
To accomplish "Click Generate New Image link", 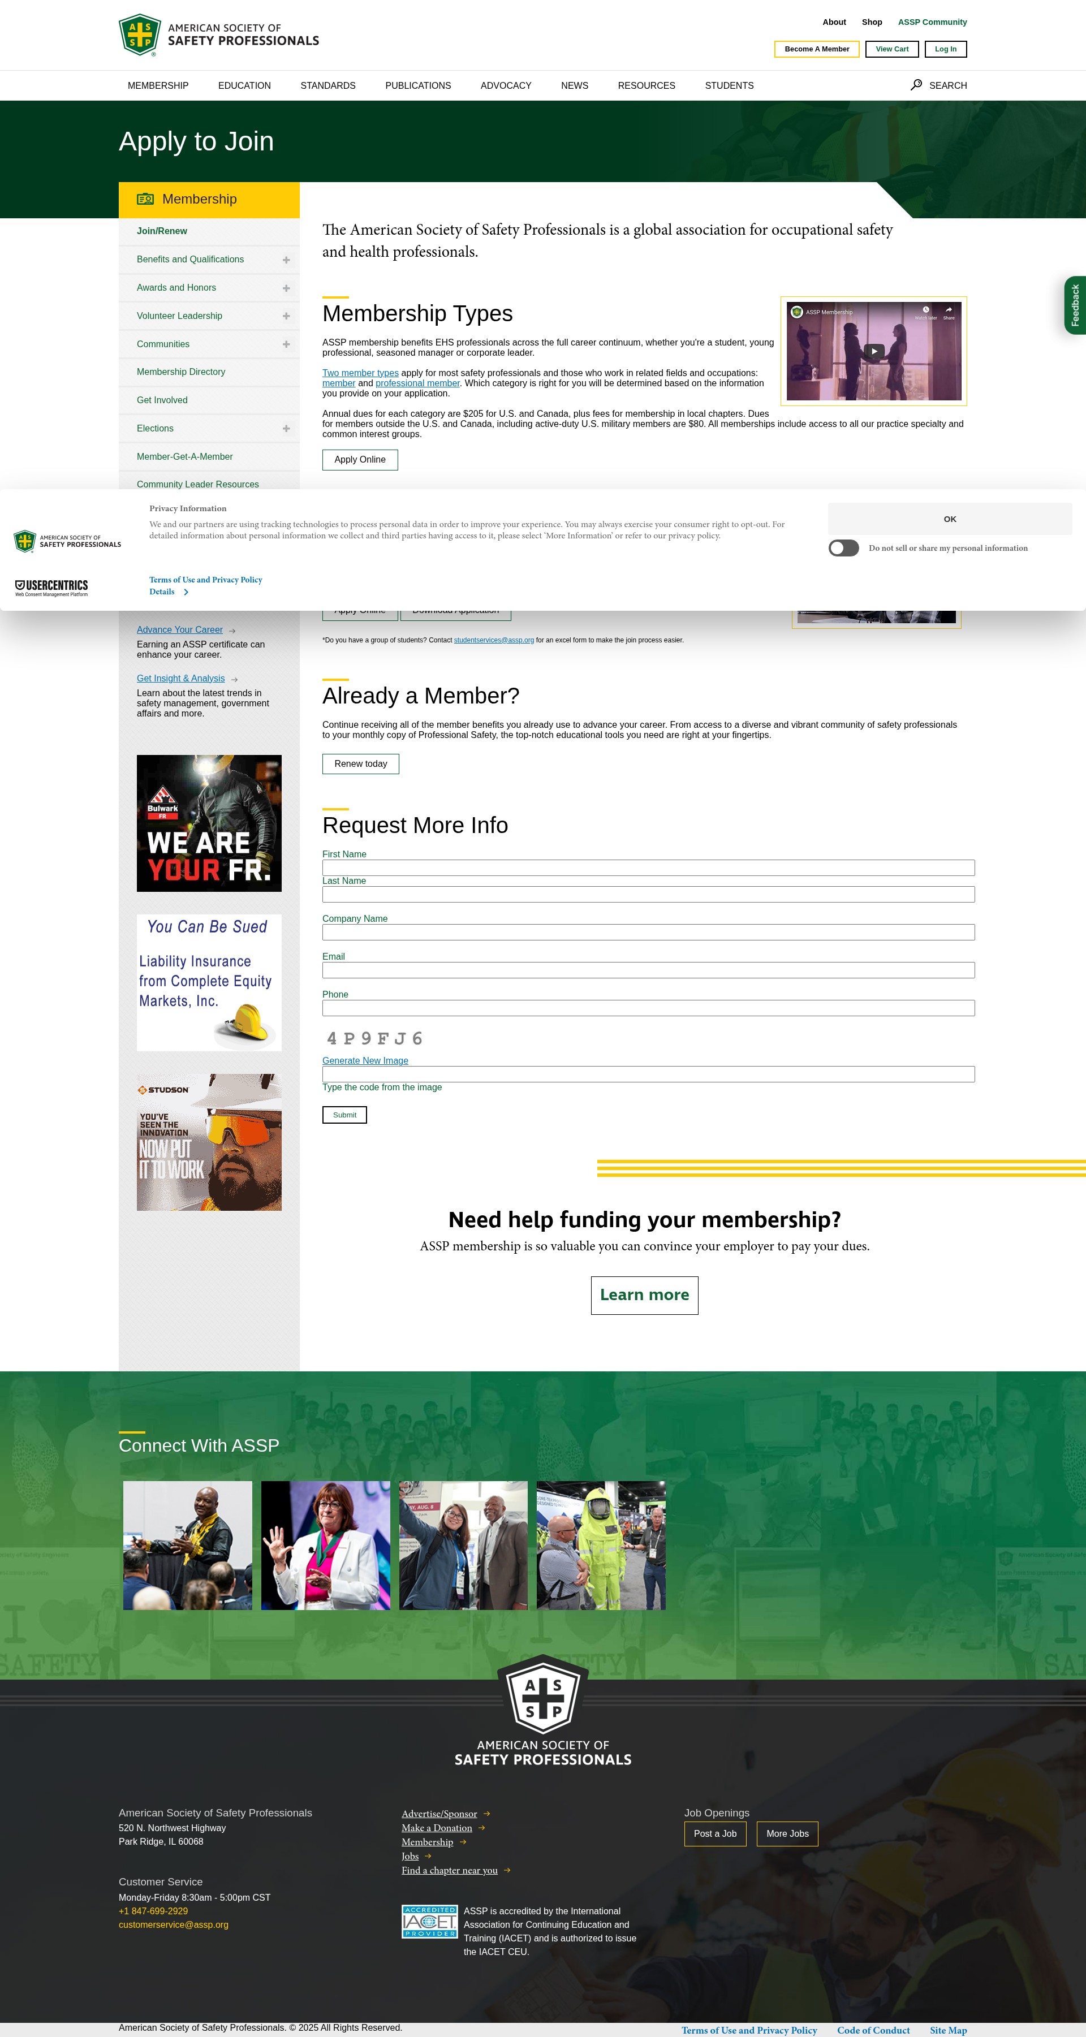I will click(365, 1061).
